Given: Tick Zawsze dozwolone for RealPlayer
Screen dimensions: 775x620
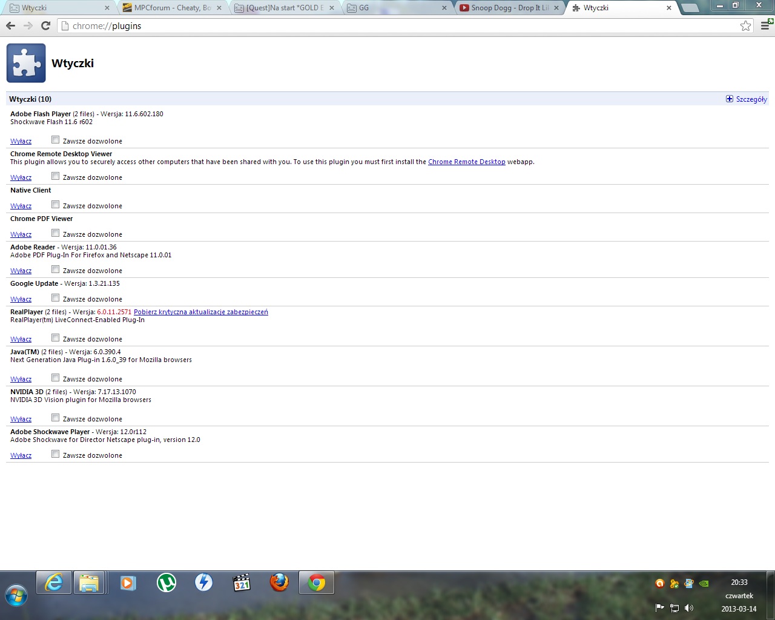Looking at the screenshot, I should click(55, 338).
